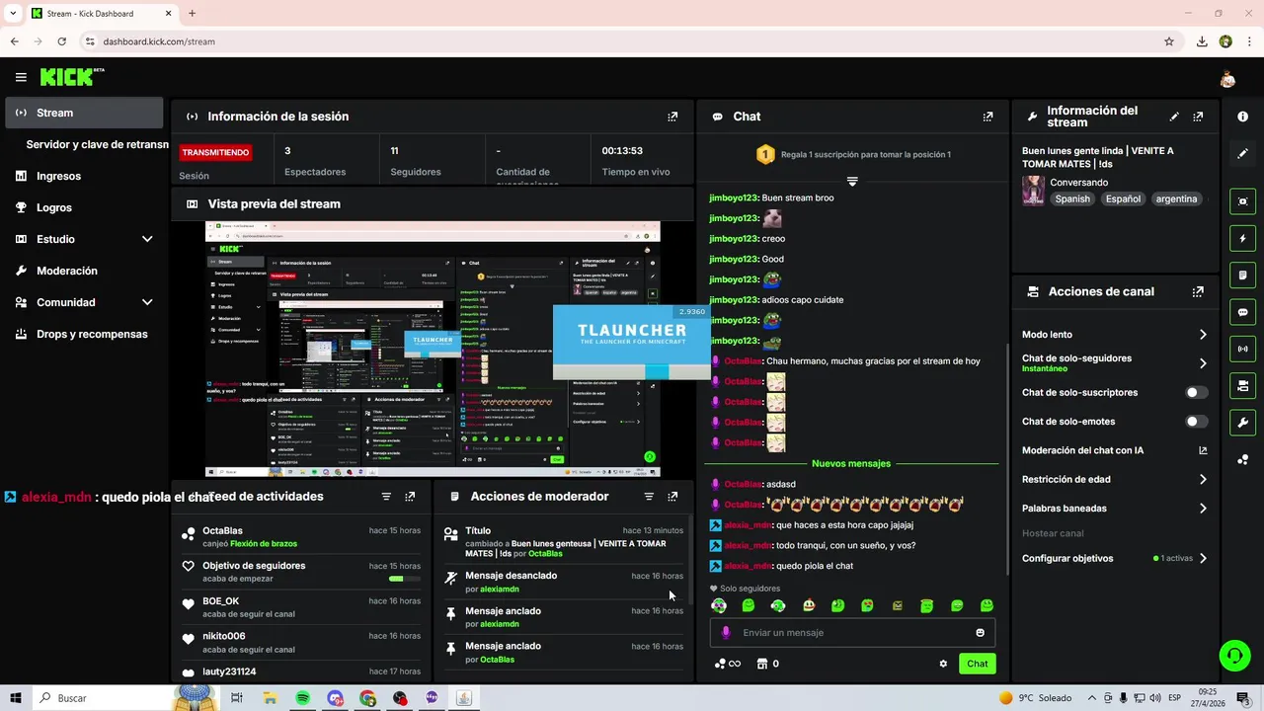
Task: Expand Modo lento options
Action: pos(1203,335)
